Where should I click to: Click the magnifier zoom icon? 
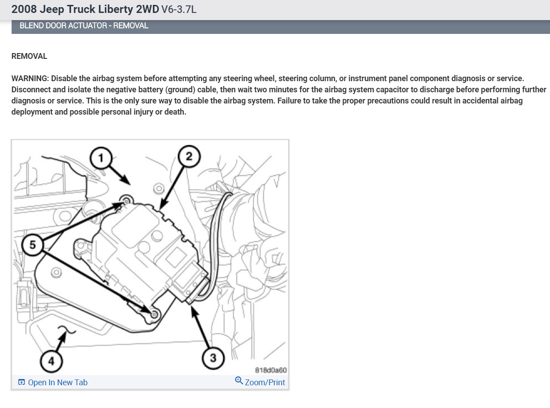239,381
